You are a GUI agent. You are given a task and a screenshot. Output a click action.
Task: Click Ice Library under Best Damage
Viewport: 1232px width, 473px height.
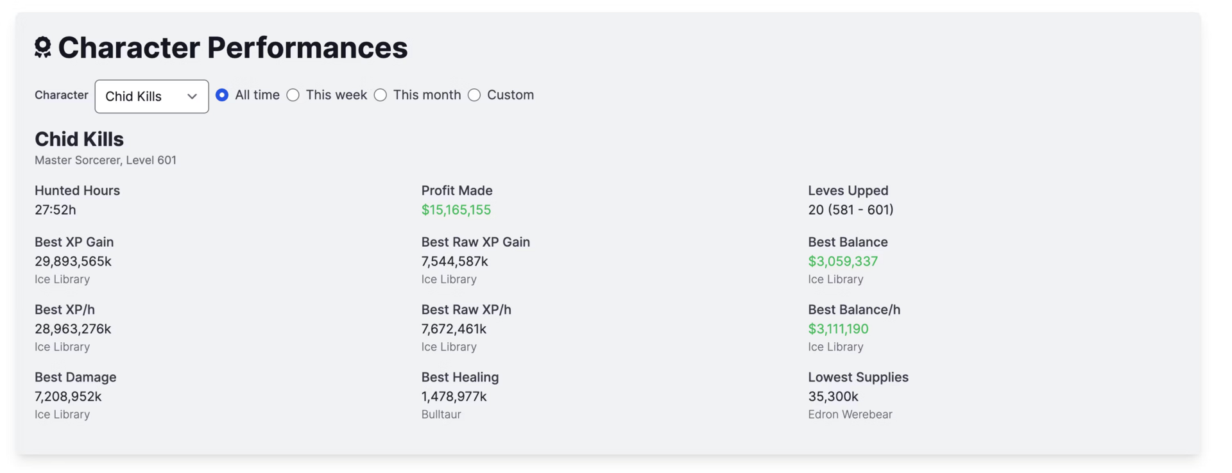pos(62,414)
